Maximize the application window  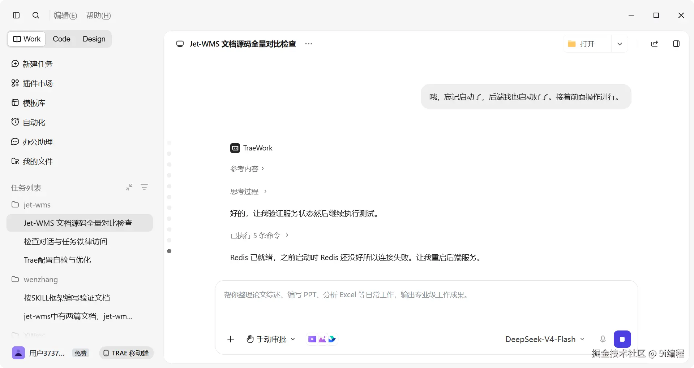click(656, 15)
